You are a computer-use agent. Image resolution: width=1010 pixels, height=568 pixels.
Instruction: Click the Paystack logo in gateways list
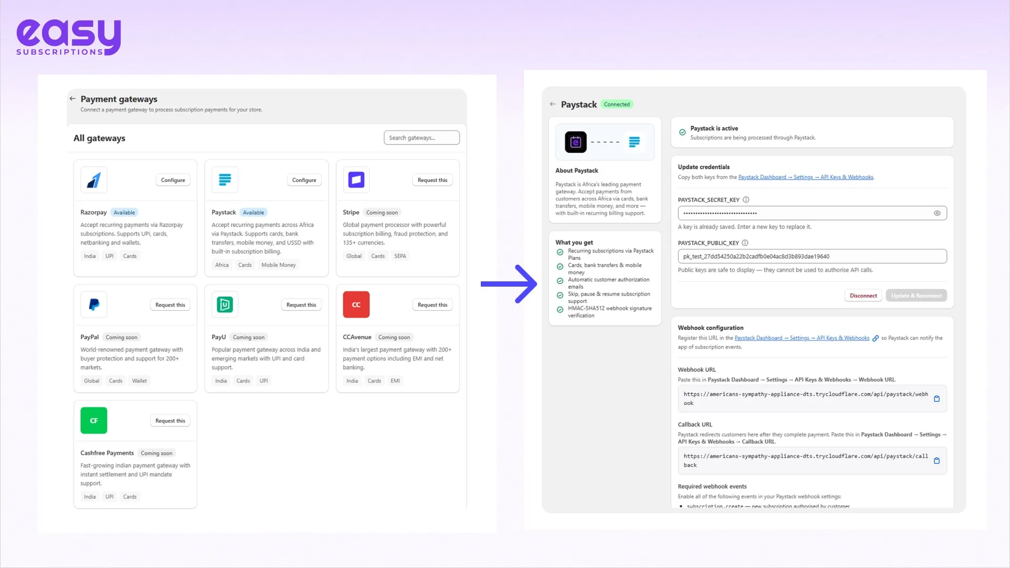pos(225,180)
